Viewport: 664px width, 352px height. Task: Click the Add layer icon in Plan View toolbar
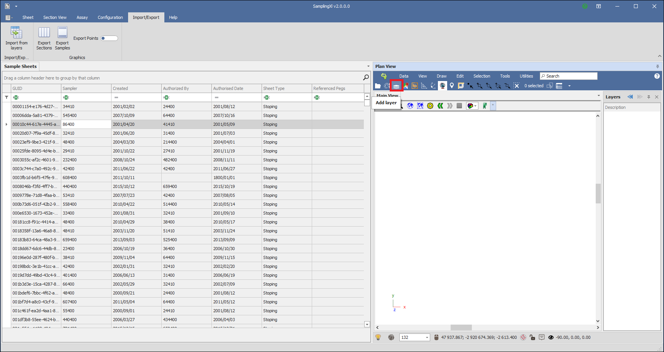396,86
